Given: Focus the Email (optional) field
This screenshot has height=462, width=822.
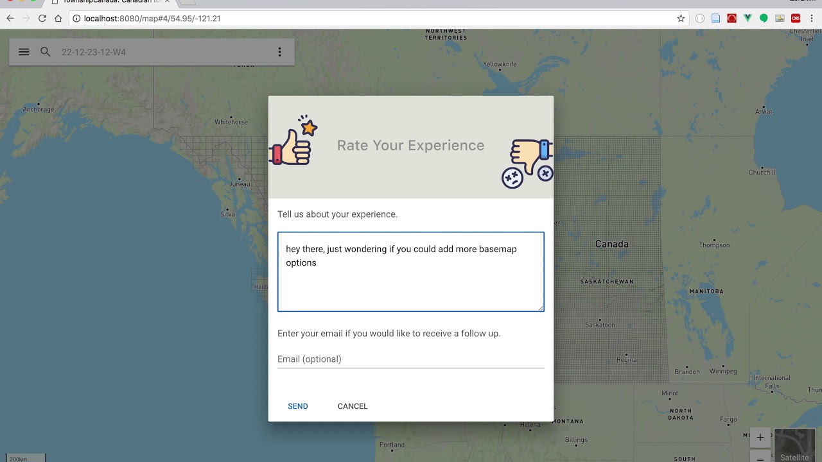Looking at the screenshot, I should 411,359.
